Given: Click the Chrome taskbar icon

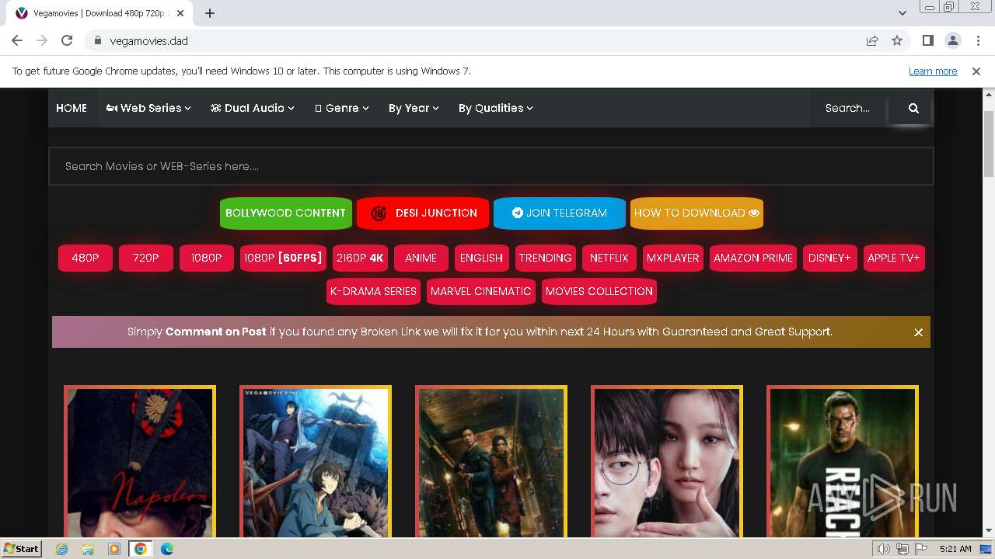Looking at the screenshot, I should (141, 549).
